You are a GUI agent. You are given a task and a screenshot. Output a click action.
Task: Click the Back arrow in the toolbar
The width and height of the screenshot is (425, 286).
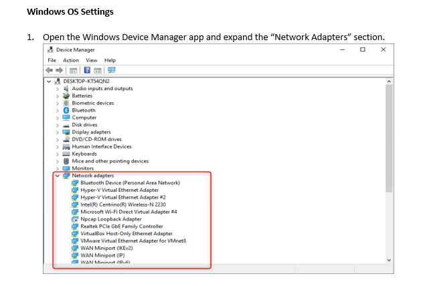50,70
